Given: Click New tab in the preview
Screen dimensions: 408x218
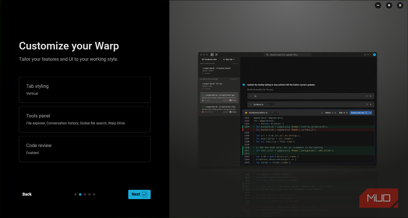Looking at the screenshot, I should click(229, 59).
